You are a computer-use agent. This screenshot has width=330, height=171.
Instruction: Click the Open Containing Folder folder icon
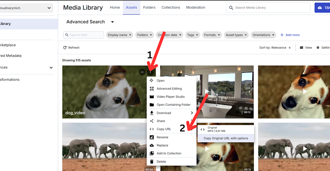click(151, 105)
